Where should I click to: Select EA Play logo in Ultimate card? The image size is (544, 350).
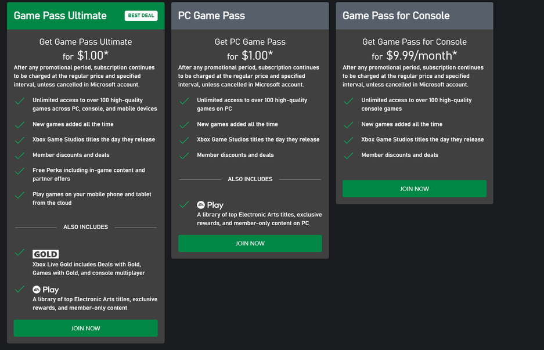tap(46, 290)
